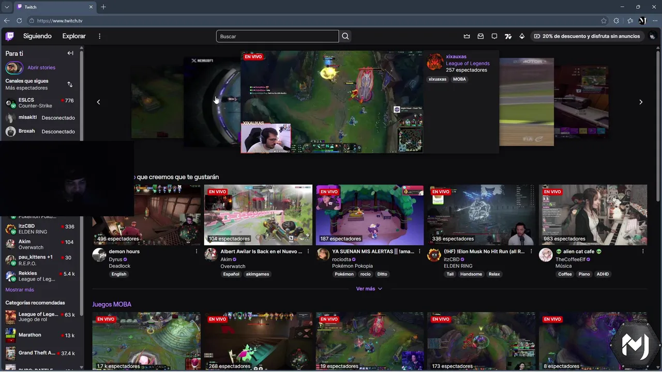
Task: Open the whispers chat bubble icon
Action: [494, 36]
